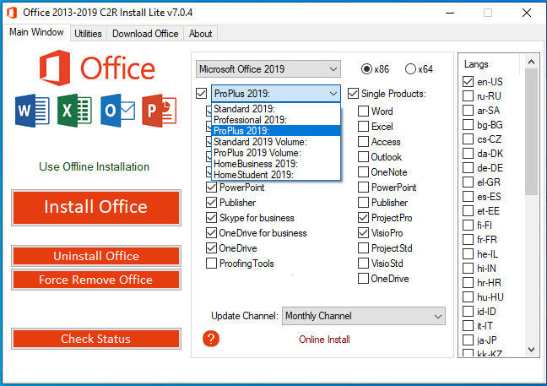This screenshot has height=386, width=547.
Task: Select the x64 architecture radio button
Action: point(410,69)
